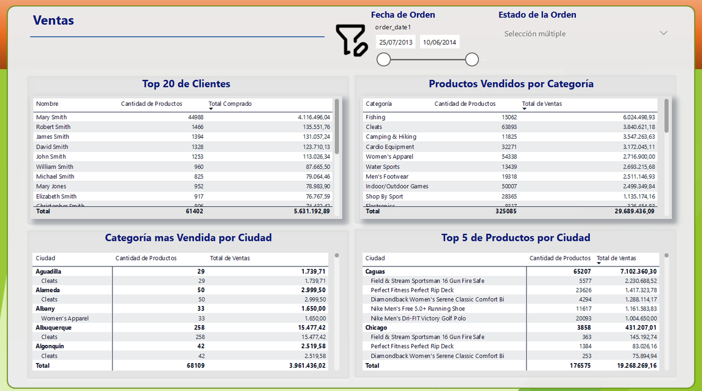Click Field & Stream Gun Fire Safe under Caguas
702x391 pixels.
click(x=427, y=281)
